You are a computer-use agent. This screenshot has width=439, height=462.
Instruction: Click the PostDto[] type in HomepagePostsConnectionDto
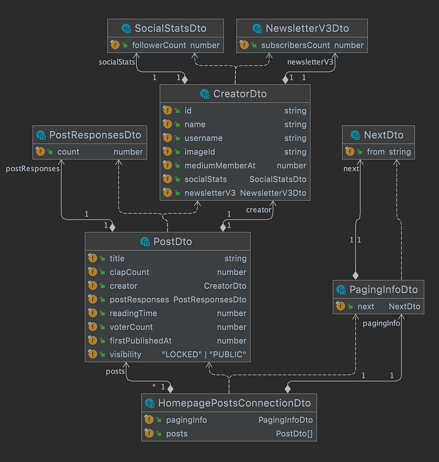[x=294, y=433]
